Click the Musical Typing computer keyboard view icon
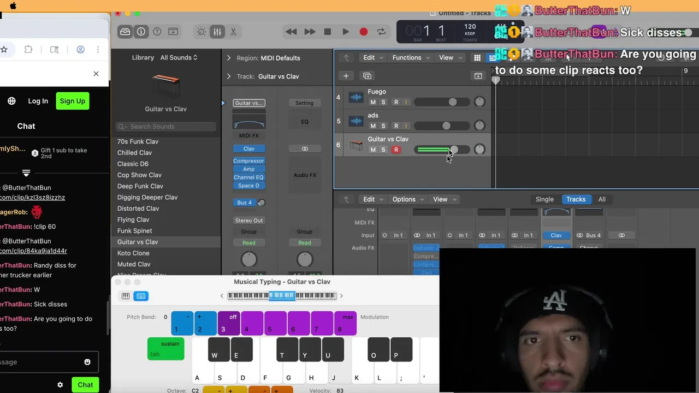The image size is (699, 393). tap(141, 296)
